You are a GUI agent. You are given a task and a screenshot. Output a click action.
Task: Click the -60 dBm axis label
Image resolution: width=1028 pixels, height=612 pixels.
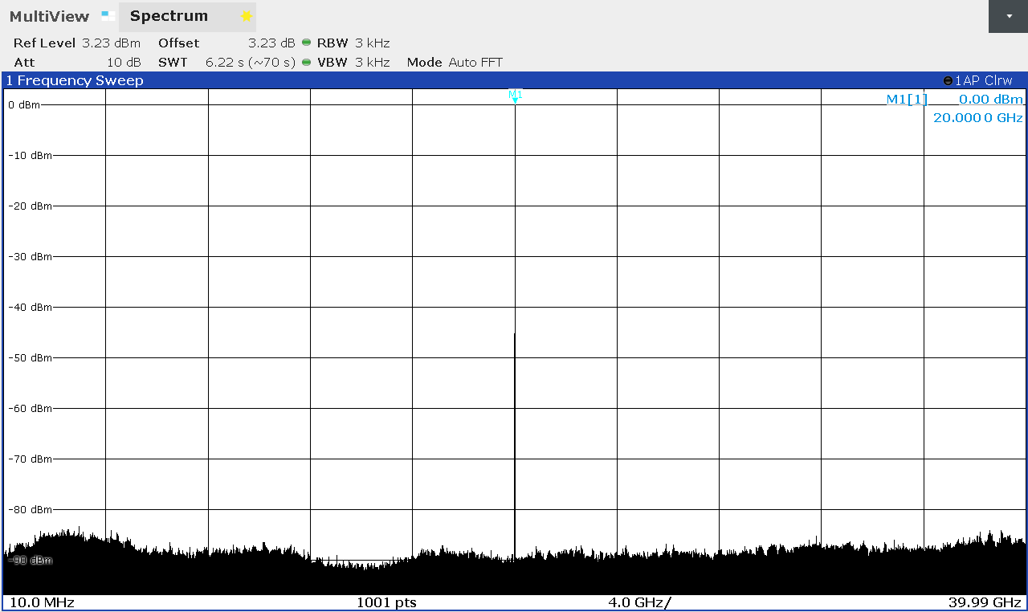pos(30,408)
